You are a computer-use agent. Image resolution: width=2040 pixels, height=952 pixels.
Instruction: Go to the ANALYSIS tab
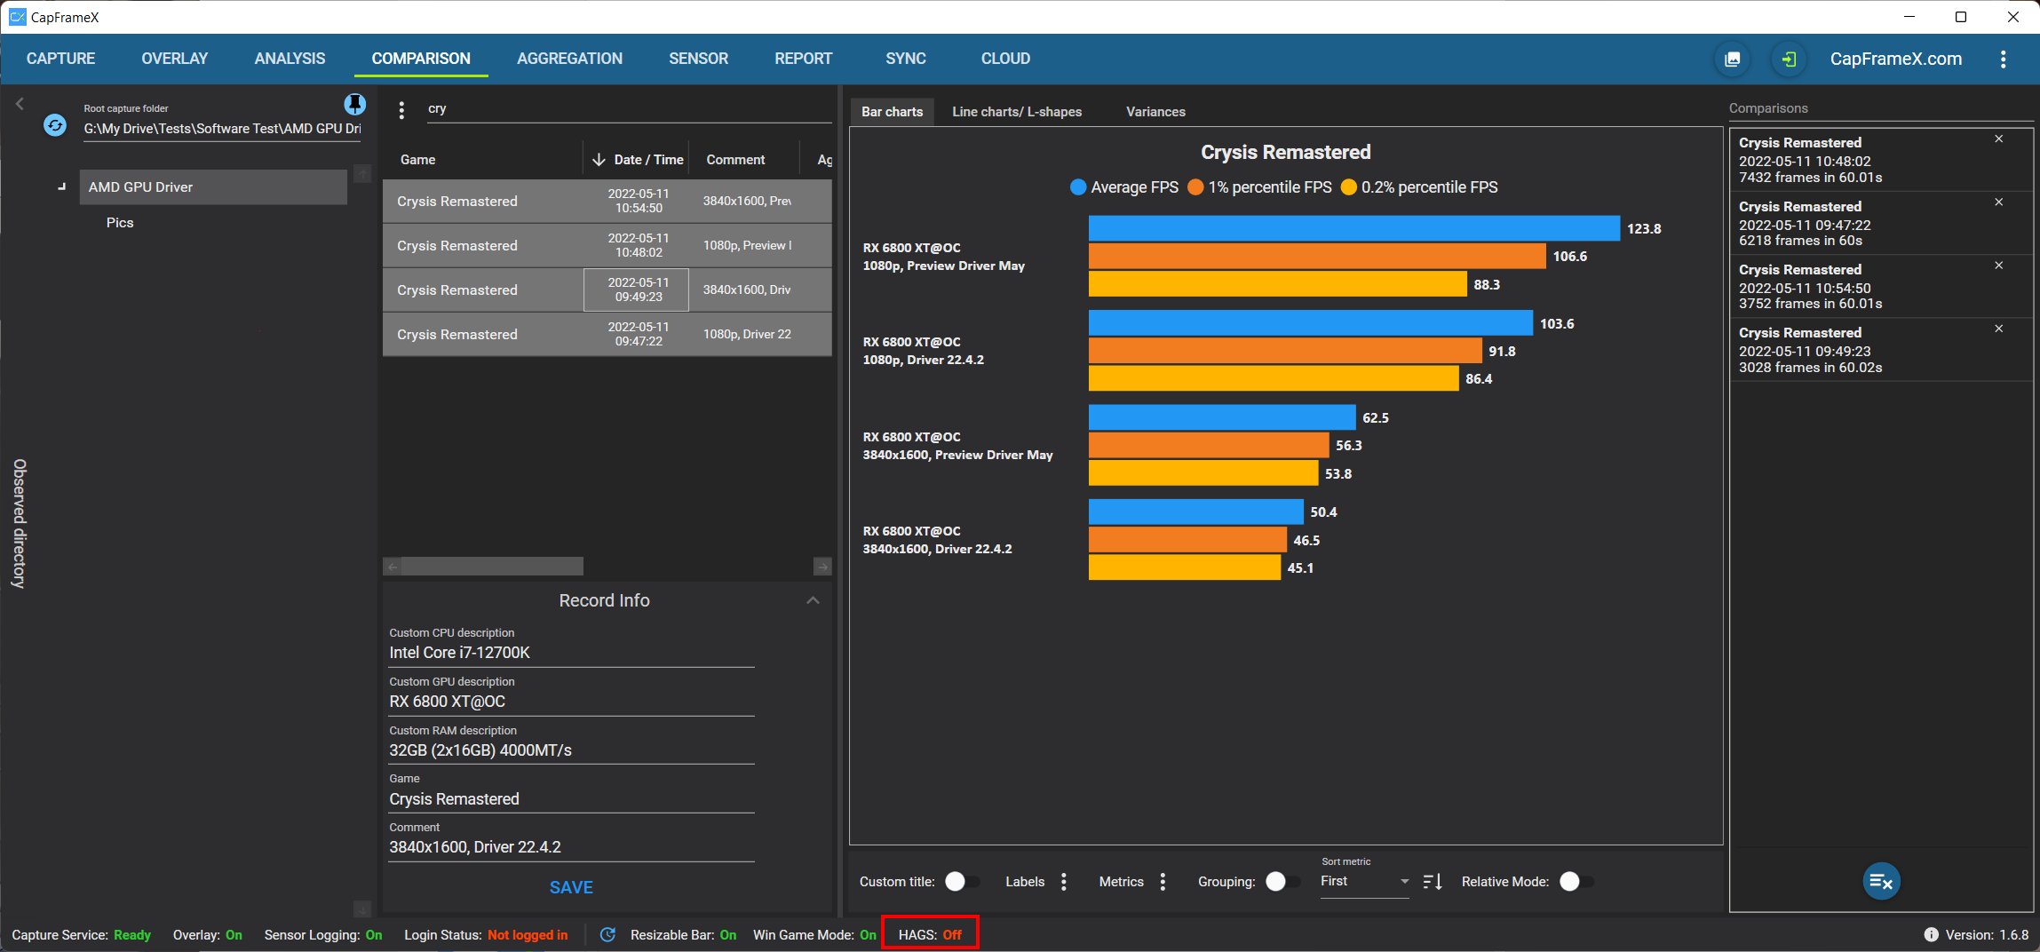pyautogui.click(x=290, y=59)
